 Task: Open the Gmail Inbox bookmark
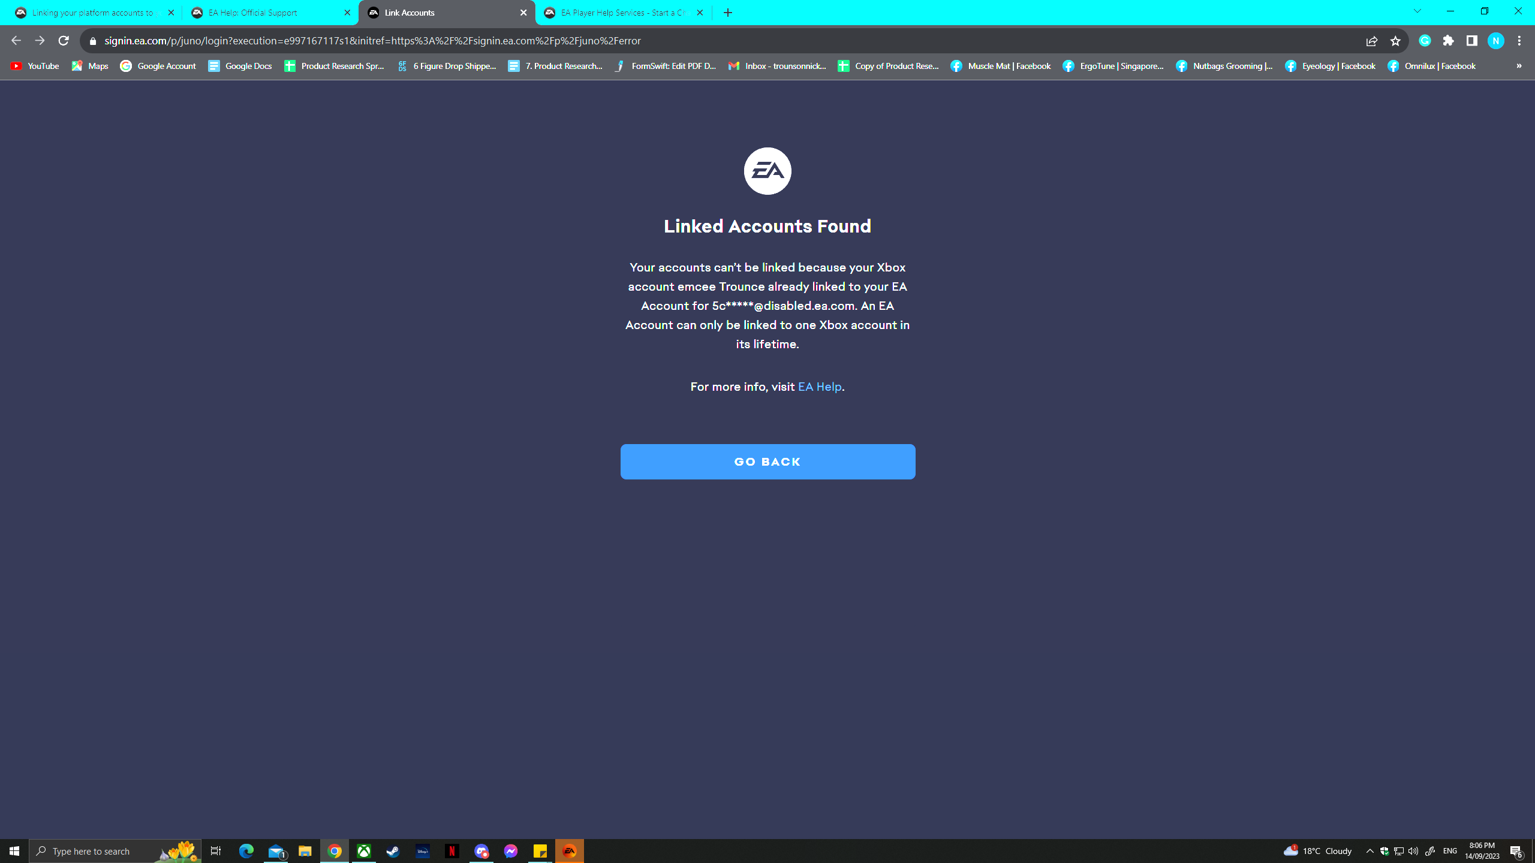click(777, 66)
